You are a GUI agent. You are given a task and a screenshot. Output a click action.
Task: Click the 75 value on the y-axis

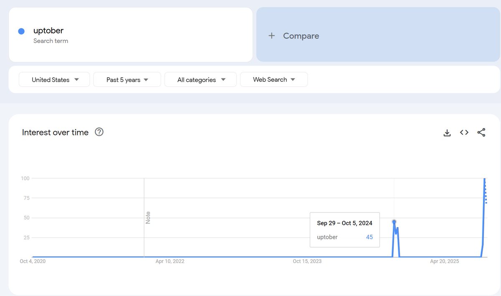pos(26,198)
